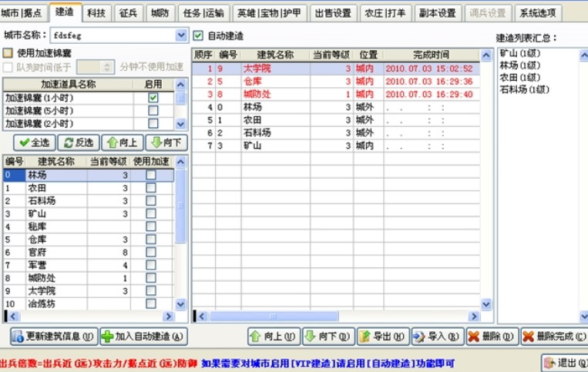This screenshot has height=372, width=588.
Task: Move queue item up with 向上 (U)
Action: coord(274,337)
